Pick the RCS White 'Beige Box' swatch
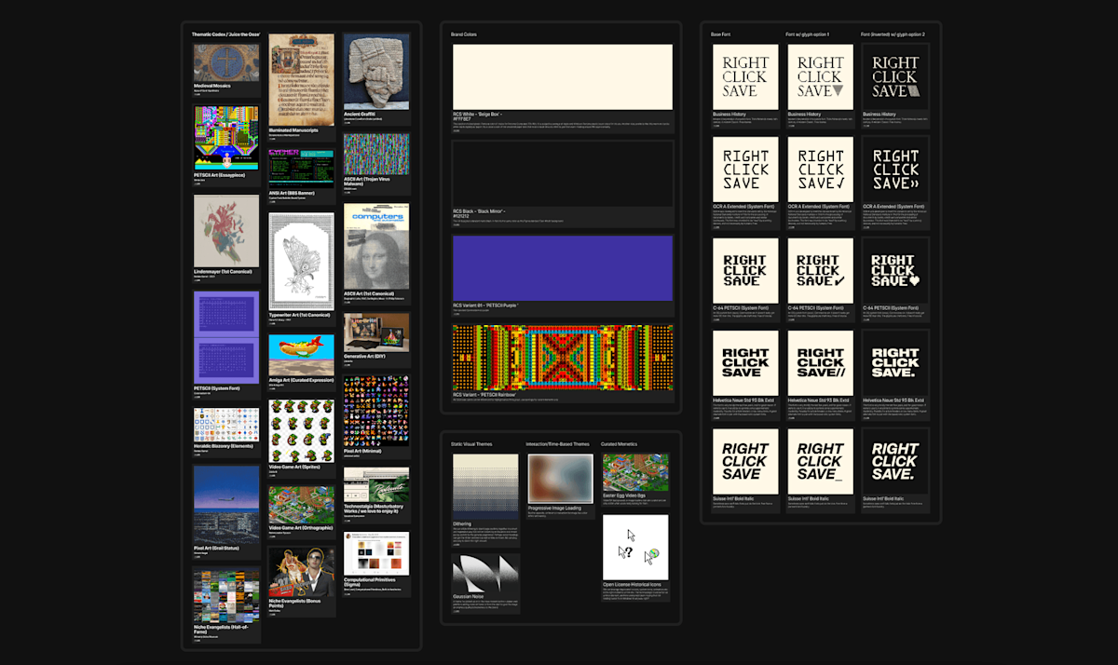This screenshot has width=1118, height=665. click(562, 77)
